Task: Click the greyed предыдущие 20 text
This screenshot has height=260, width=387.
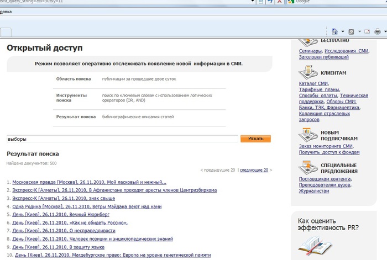Action: pyautogui.click(x=219, y=170)
